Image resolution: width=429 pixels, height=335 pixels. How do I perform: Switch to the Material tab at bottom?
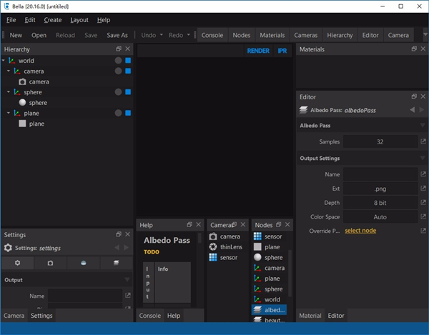pos(310,315)
